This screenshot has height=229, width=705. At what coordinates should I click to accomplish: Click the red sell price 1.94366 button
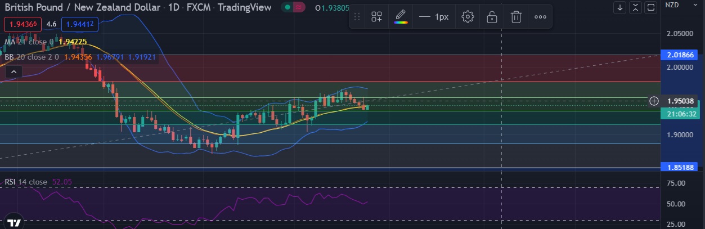(22, 24)
